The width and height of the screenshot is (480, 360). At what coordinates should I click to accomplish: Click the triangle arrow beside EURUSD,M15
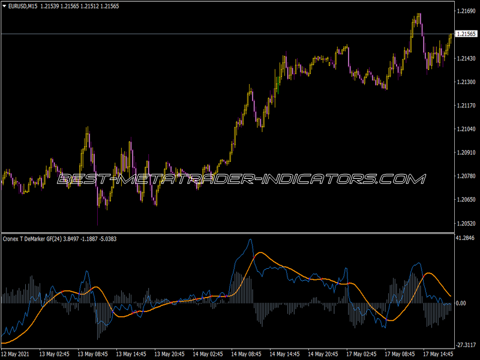point(5,5)
